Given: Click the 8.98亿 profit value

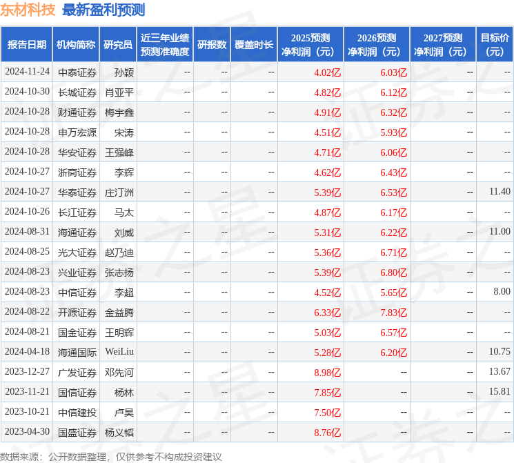Looking at the screenshot, I should tap(328, 373).
